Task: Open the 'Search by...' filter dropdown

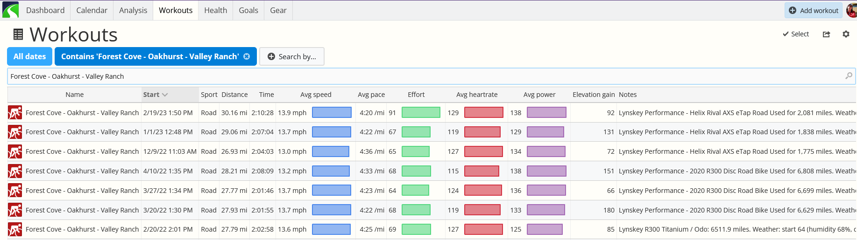Action: point(292,56)
